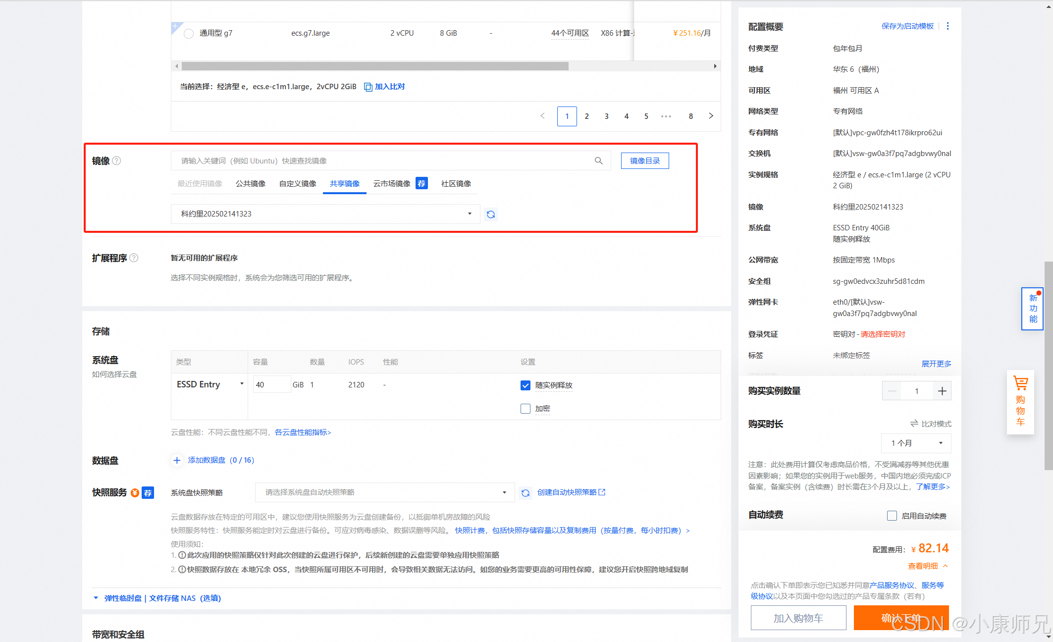Click the image search magnifier icon

(598, 160)
